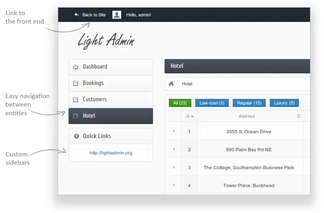Open the Bookings menu item
Image resolution: width=324 pixels, height=213 pixels.
pyautogui.click(x=111, y=83)
